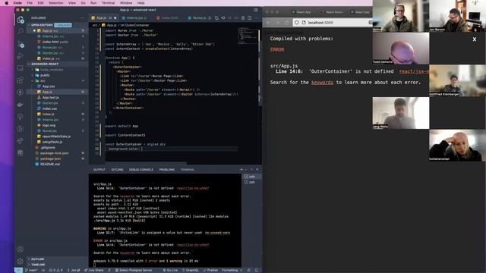Open the Explorer view in activity bar
486x273 pixels.
(x=21, y=20)
